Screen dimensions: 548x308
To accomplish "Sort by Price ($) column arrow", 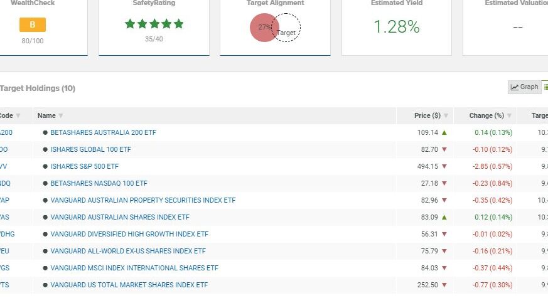I will [x=446, y=115].
